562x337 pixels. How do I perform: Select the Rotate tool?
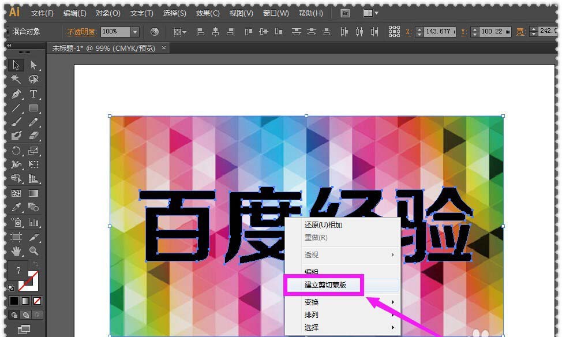coord(16,151)
